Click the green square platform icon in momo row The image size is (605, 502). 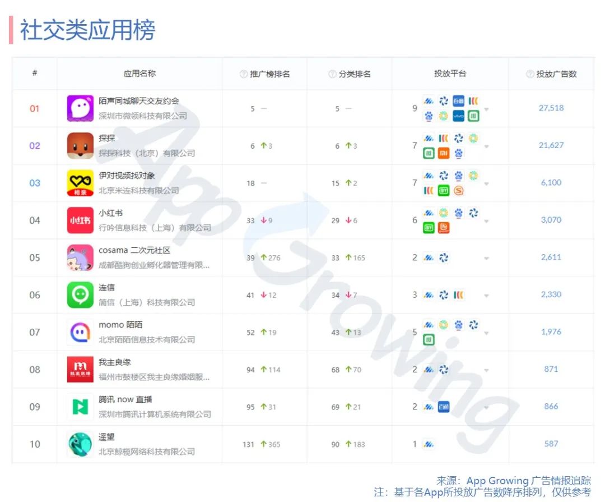point(429,340)
